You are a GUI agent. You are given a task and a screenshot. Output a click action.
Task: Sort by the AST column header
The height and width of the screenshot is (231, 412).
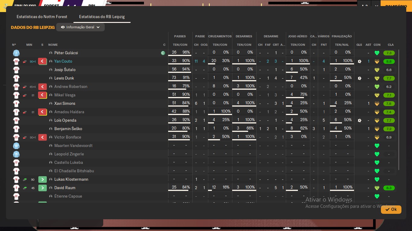(368, 45)
